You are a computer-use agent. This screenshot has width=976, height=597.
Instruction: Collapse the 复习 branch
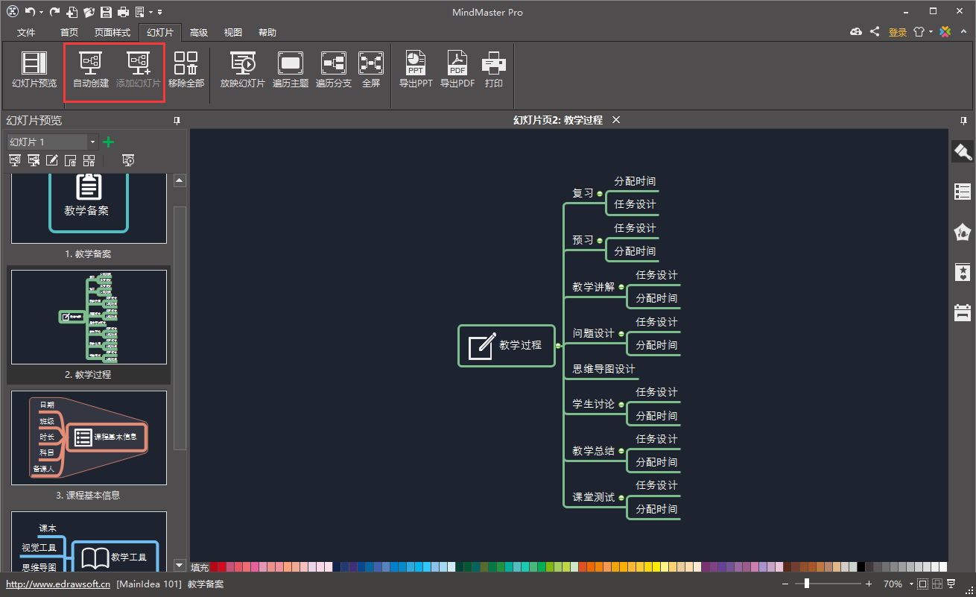click(600, 194)
